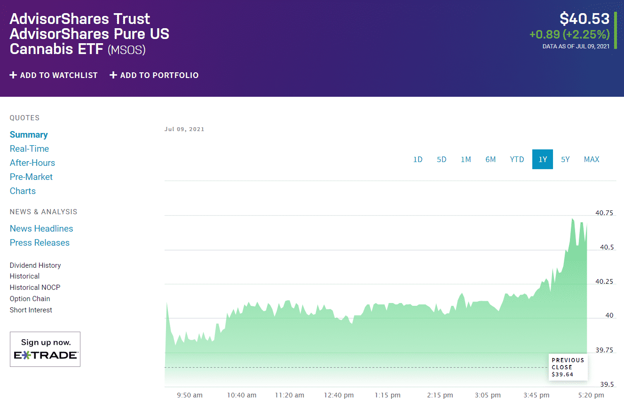Select the active 1Y range tab
The height and width of the screenshot is (404, 624).
[x=543, y=159]
